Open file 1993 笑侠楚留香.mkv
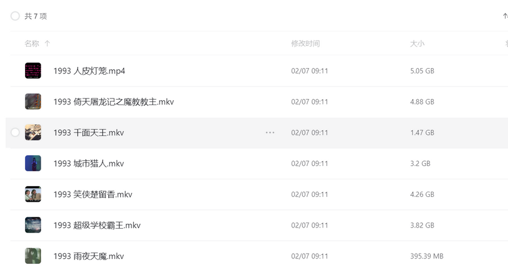 click(93, 195)
